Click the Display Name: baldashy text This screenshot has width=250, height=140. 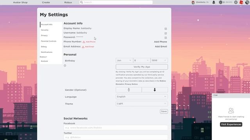click(x=77, y=28)
